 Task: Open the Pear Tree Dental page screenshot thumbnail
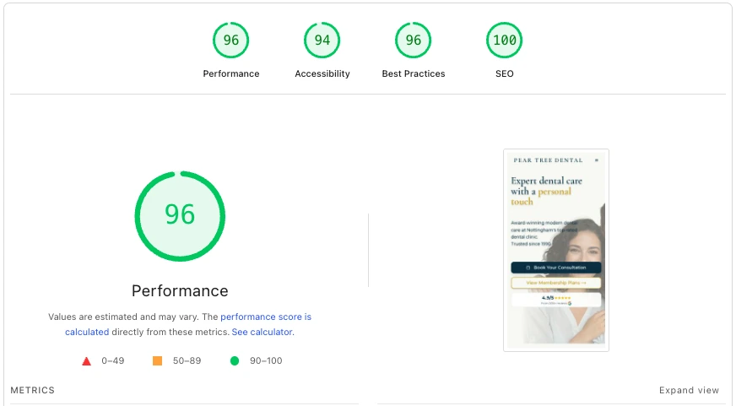pyautogui.click(x=556, y=250)
